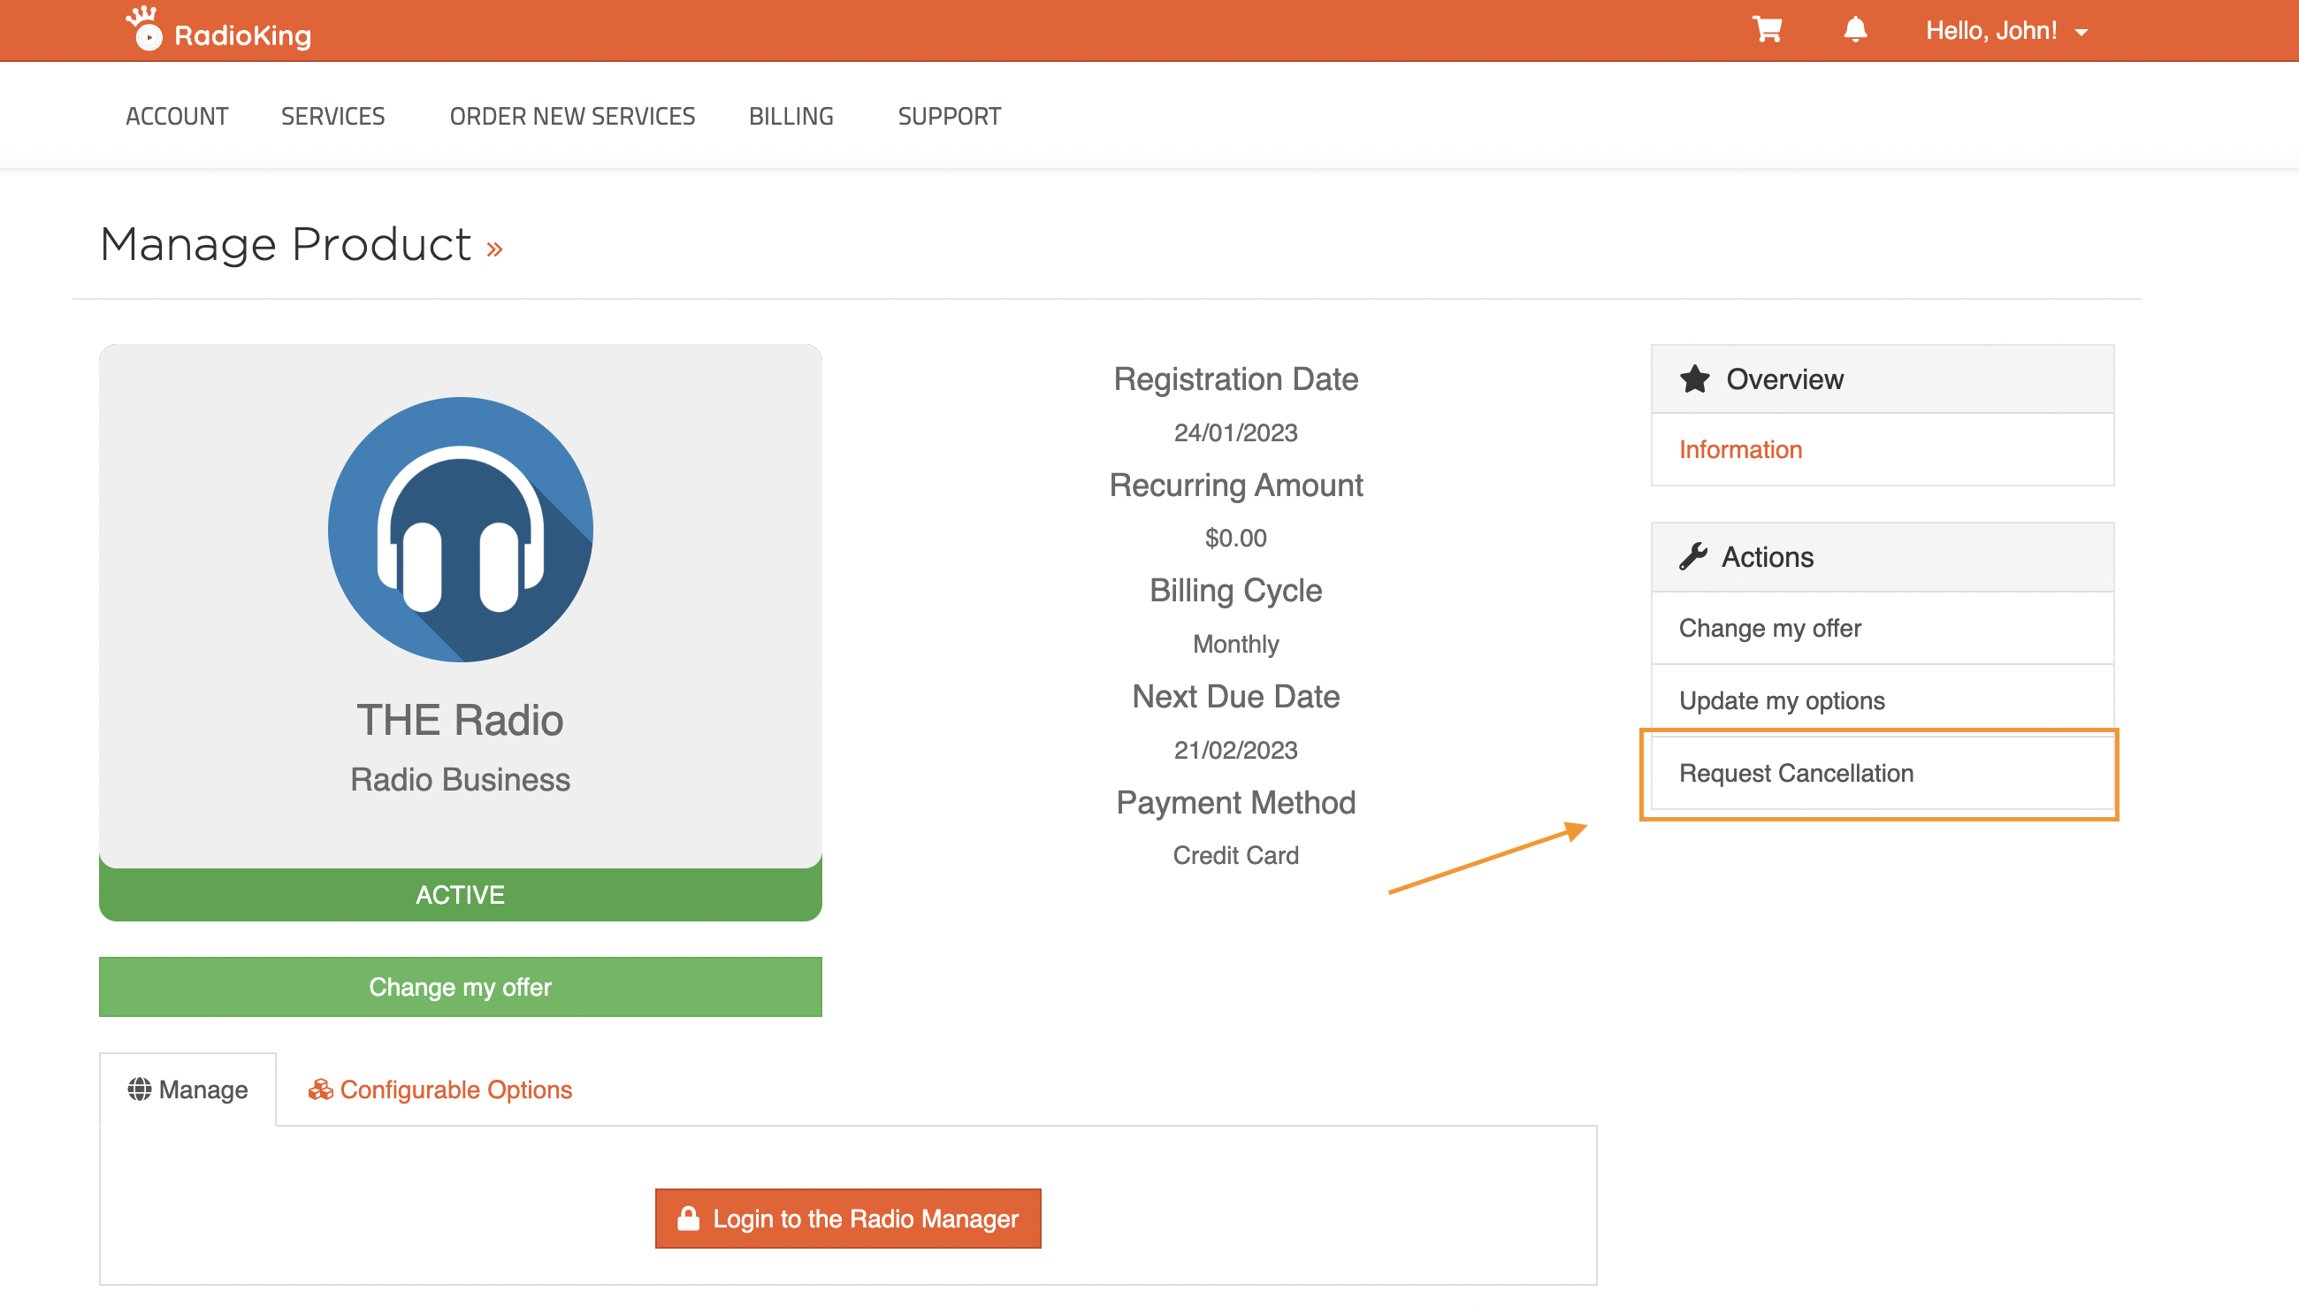Switch to Configurable Options tab

pos(439,1089)
